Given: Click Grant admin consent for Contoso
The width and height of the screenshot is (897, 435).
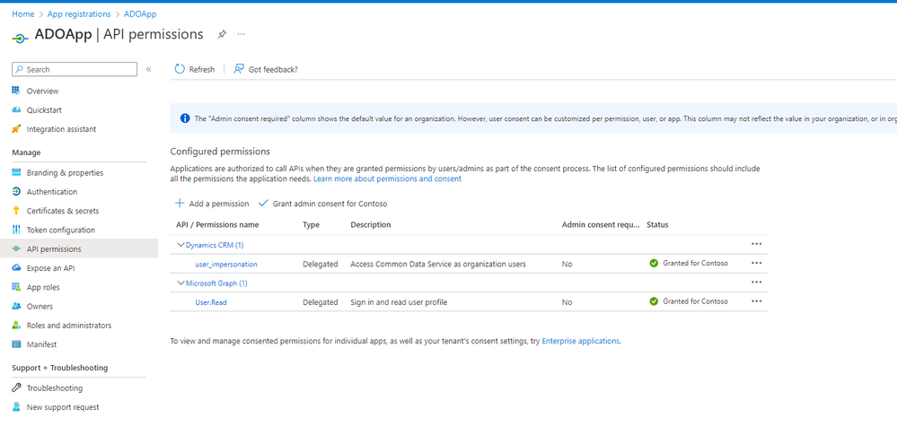Looking at the screenshot, I should click(323, 204).
